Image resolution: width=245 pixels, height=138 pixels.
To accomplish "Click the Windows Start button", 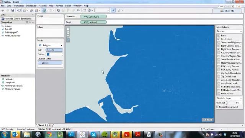I will click(4, 135).
